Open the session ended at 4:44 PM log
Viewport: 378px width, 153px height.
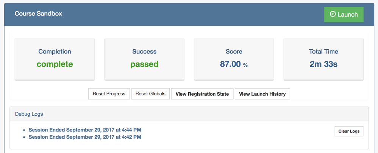click(85, 130)
